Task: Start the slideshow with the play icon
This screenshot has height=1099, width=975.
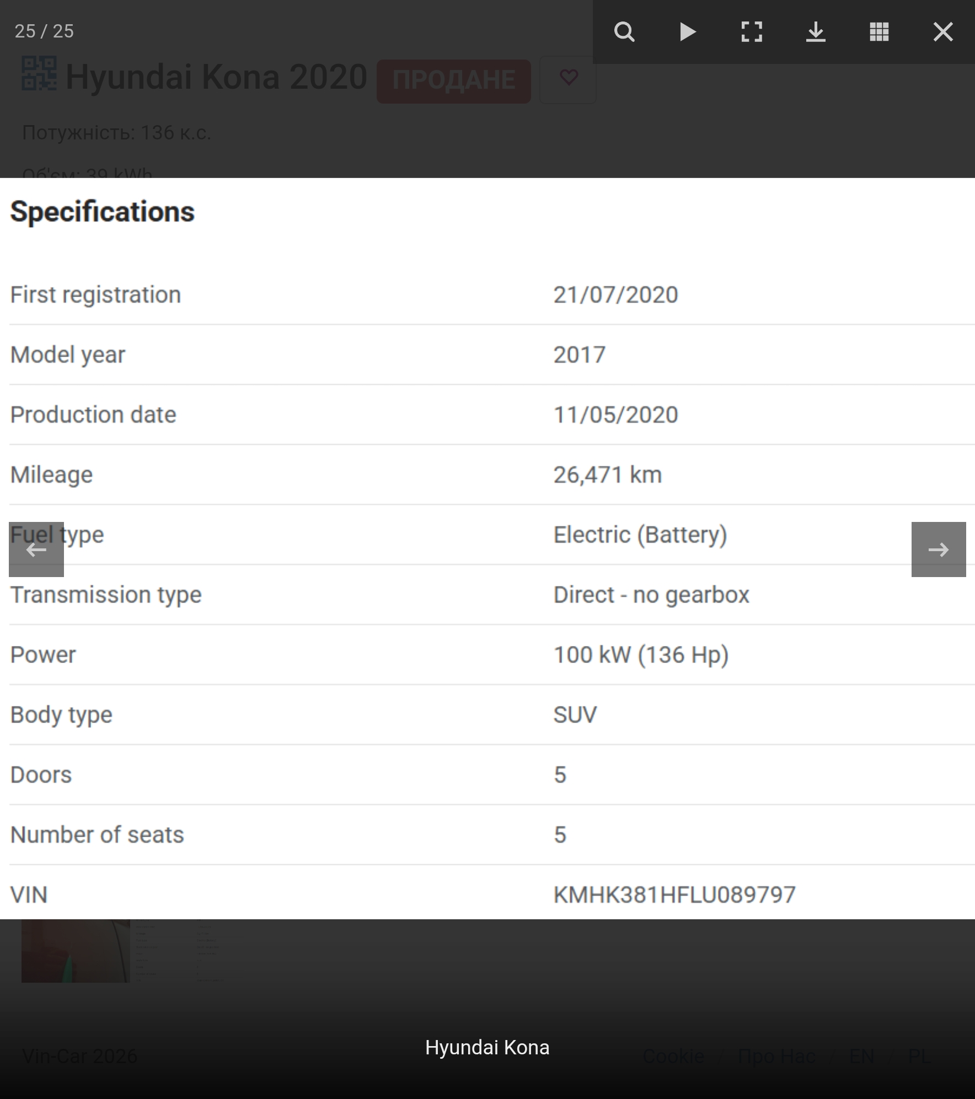Action: (688, 32)
